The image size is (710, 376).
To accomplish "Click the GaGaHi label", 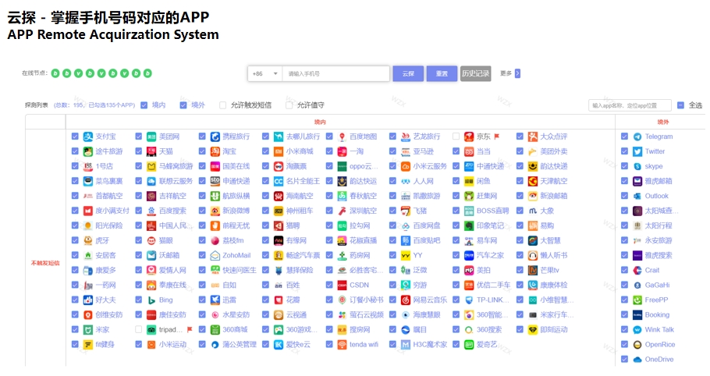I will tap(657, 285).
